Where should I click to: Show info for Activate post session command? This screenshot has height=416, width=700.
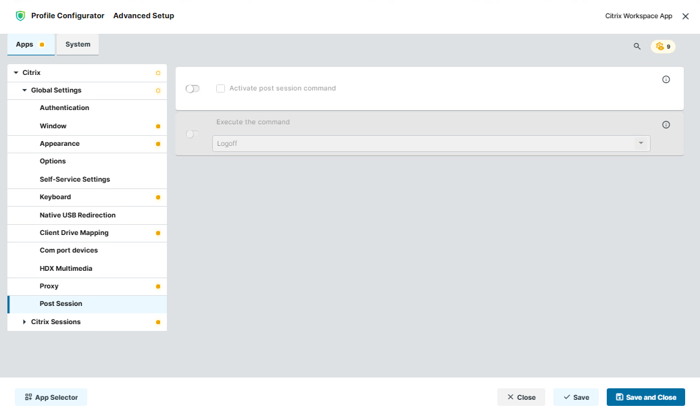(666, 80)
